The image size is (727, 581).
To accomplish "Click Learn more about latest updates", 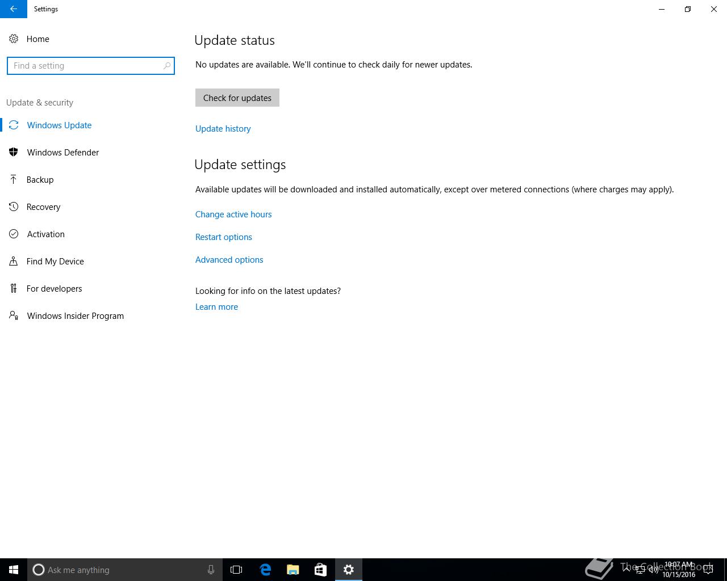I will coord(217,307).
